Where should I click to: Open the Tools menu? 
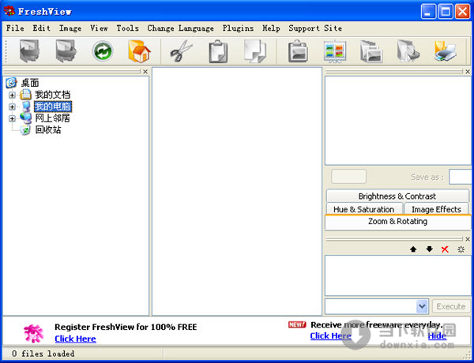pyautogui.click(x=127, y=28)
